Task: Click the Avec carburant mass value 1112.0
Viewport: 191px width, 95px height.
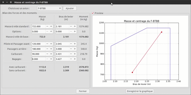Action: [42, 67]
